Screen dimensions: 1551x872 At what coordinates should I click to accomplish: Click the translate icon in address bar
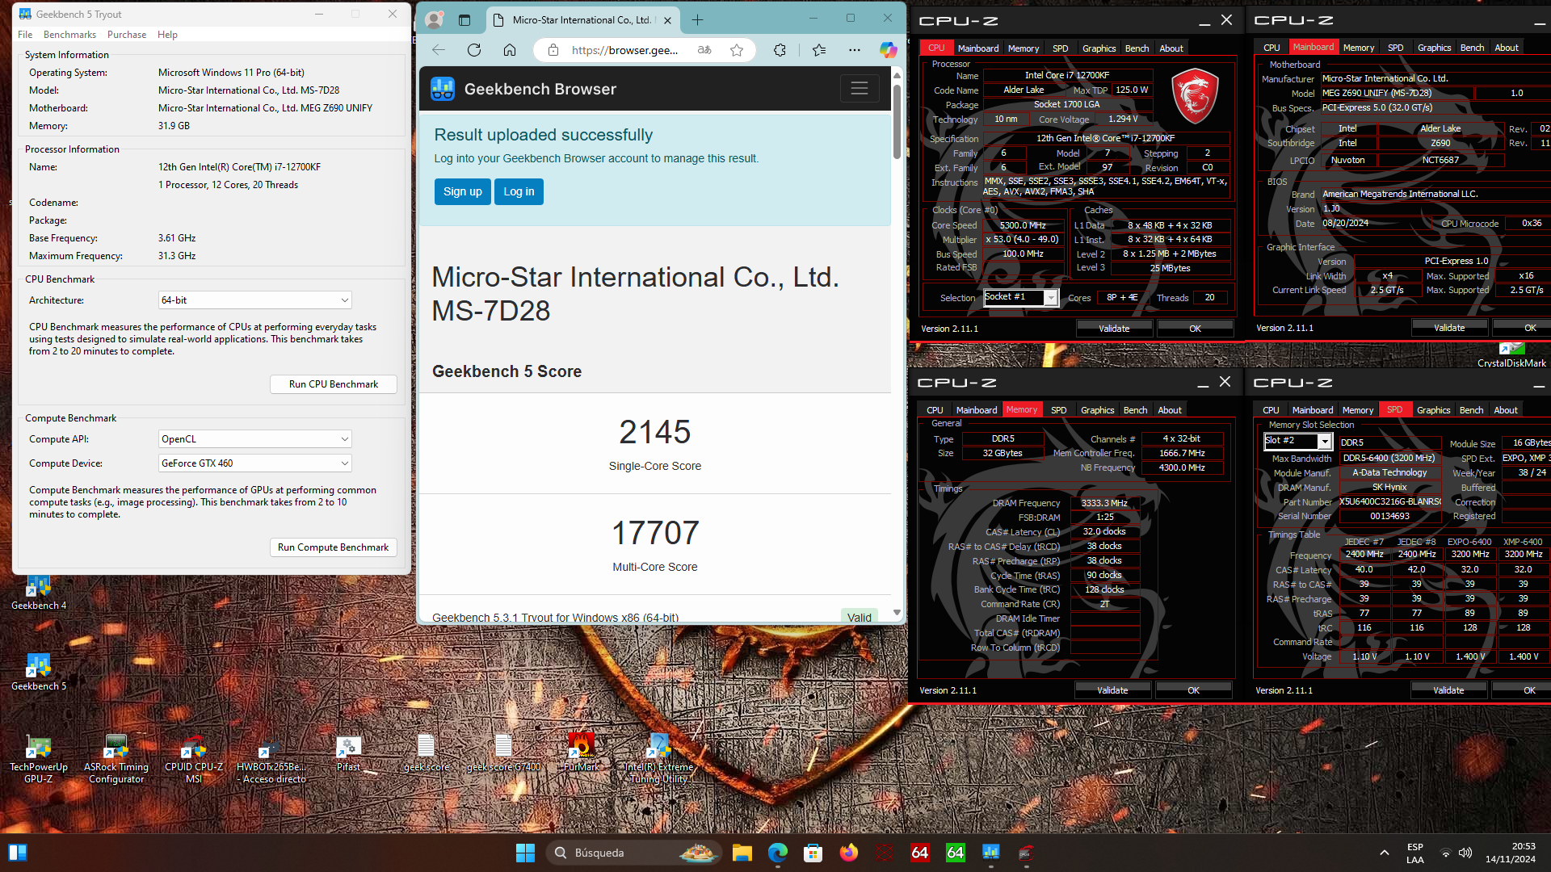click(x=704, y=50)
